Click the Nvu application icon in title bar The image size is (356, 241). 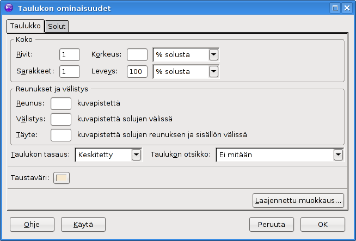click(x=8, y=8)
